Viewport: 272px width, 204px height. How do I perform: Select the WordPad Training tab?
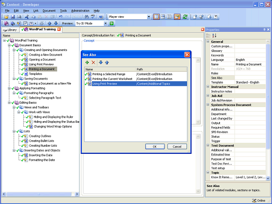coord(40,29)
